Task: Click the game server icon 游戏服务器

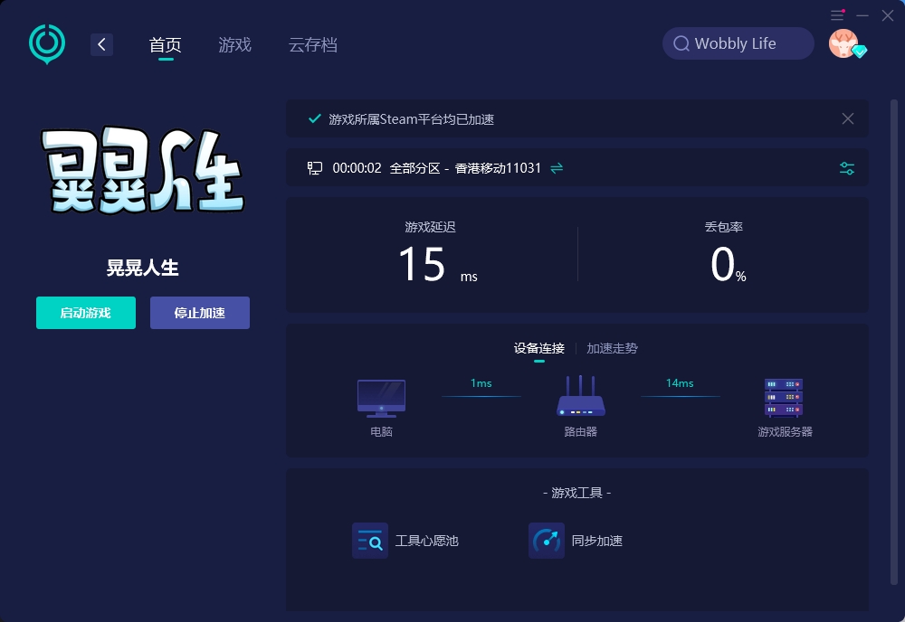Action: 783,395
